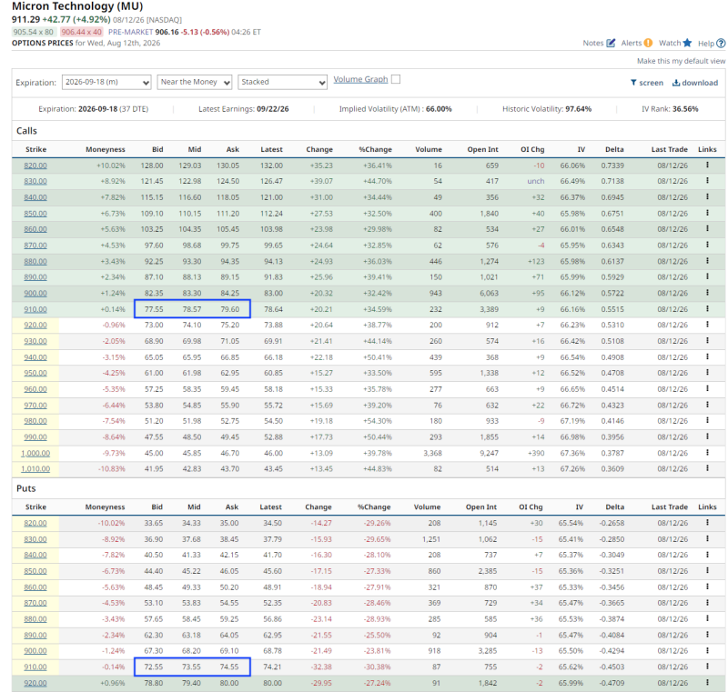The image size is (728, 692).
Task: Open links menu for 900.00 put
Action: [x=708, y=650]
